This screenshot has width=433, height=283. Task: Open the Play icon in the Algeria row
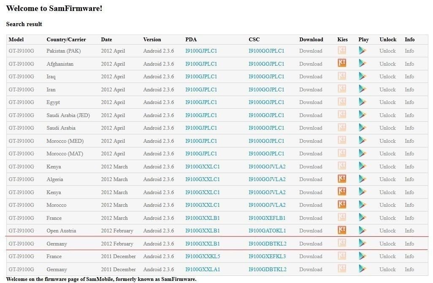coord(362,179)
